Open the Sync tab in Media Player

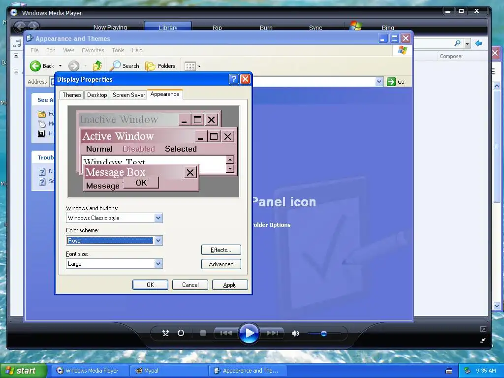(x=315, y=28)
